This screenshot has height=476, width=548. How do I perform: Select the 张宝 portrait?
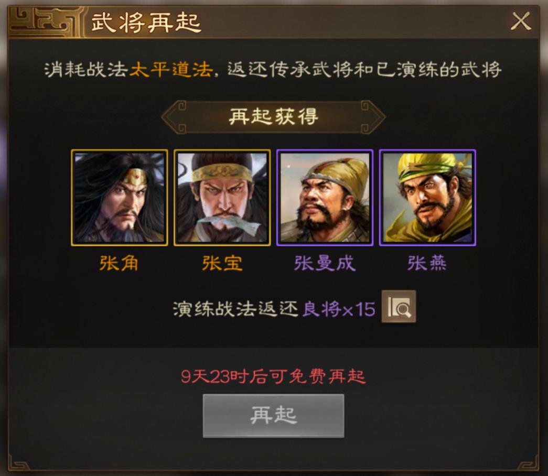[x=222, y=198]
